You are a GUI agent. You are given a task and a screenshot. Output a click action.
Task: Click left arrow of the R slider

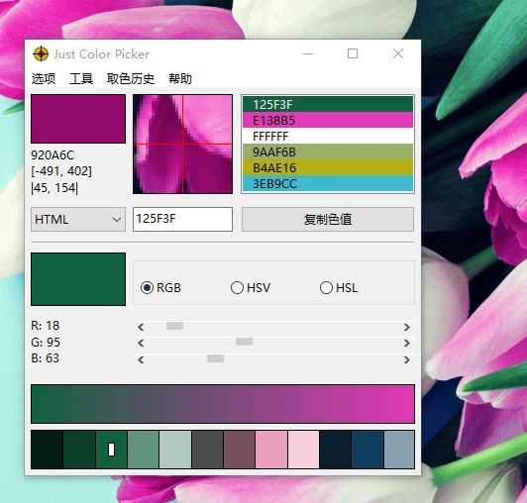141,327
